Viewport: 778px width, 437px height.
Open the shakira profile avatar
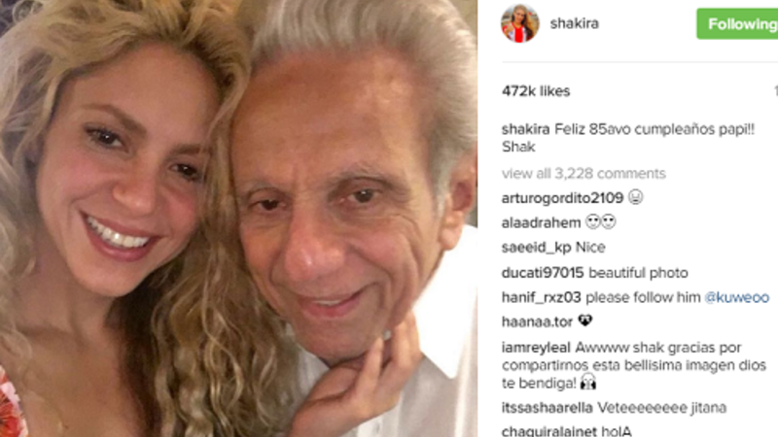pos(519,23)
